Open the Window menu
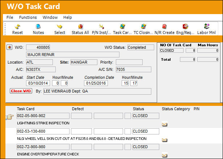The height and width of the screenshot is (159, 223). [50, 17]
